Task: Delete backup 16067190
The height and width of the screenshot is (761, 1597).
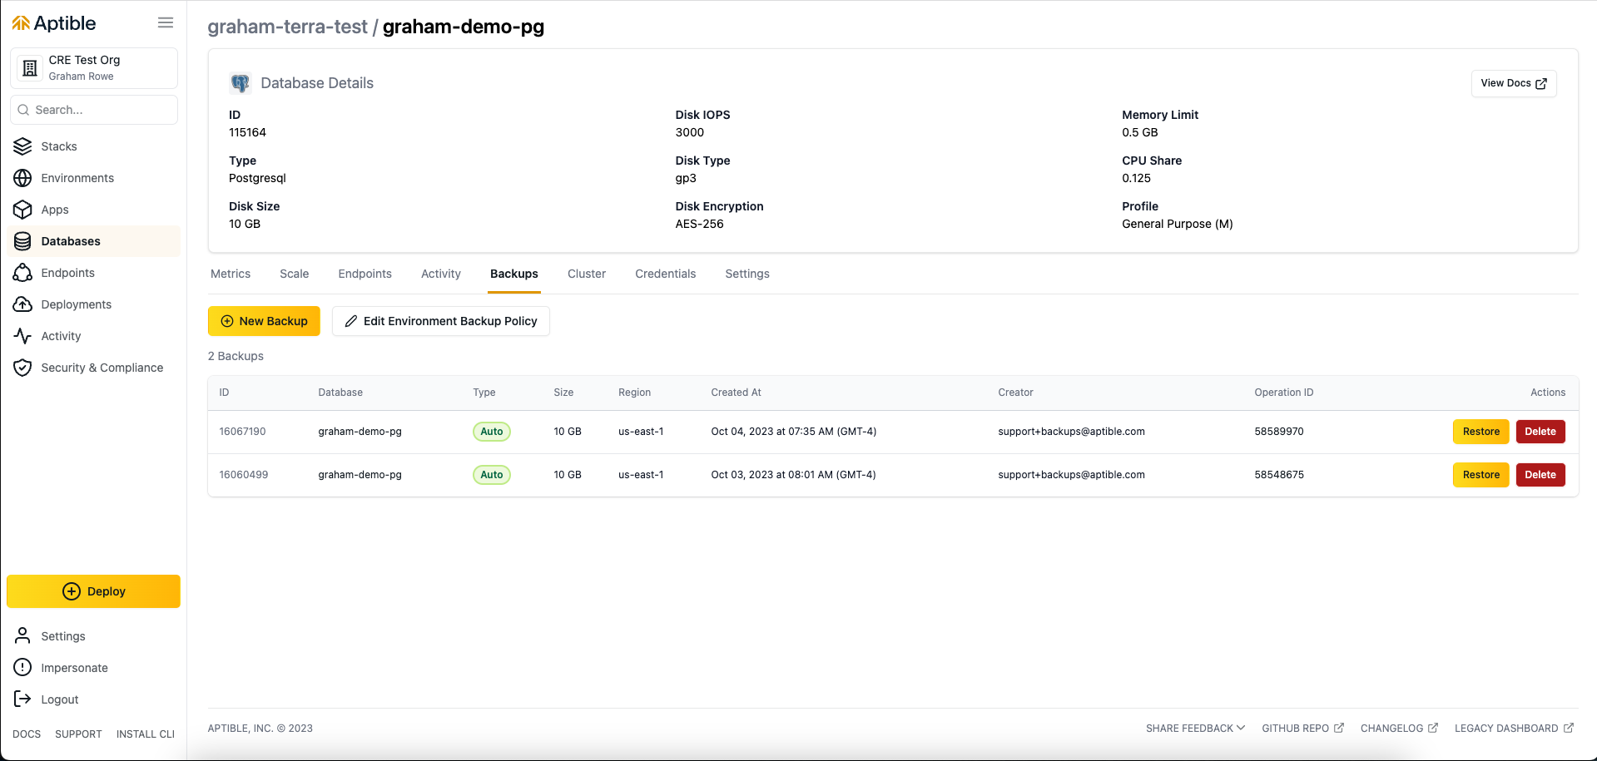Action: 1540,432
